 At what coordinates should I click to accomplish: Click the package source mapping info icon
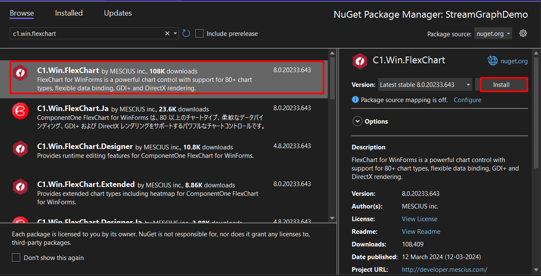click(355, 100)
